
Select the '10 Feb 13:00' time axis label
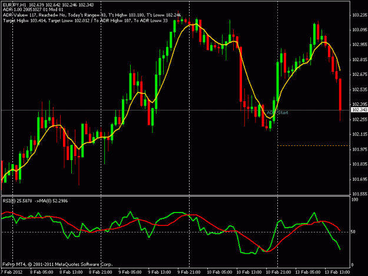point(249,272)
